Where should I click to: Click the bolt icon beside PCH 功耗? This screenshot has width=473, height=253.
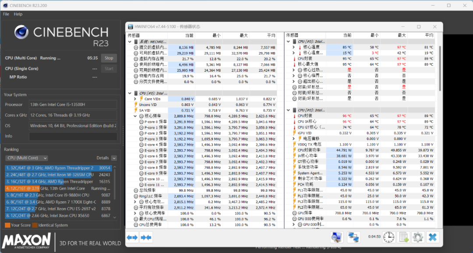click(294, 185)
